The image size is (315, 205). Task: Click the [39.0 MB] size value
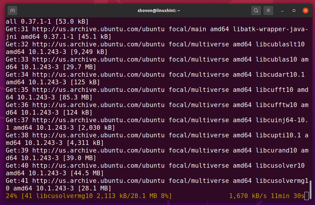click(79, 158)
